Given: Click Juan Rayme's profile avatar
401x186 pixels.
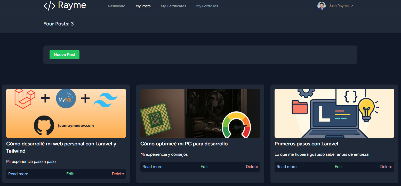Looking at the screenshot, I should pos(321,6).
